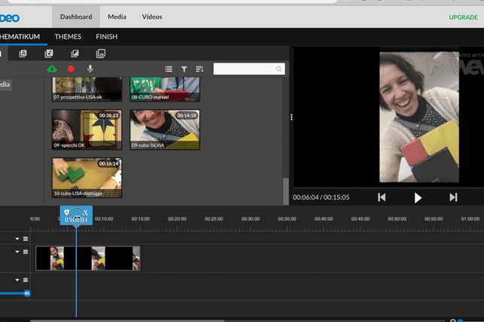
Task: Click the green cloud upload media icon
Action: (x=52, y=68)
